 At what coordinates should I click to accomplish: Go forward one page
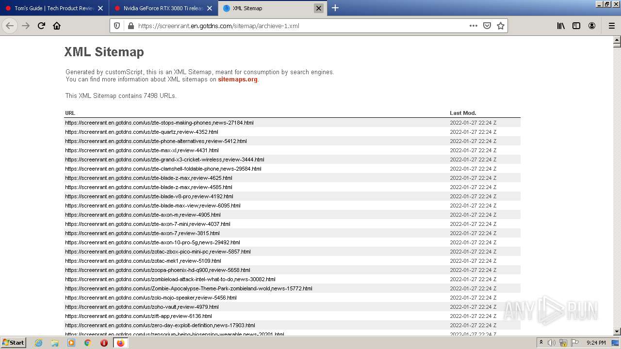(26, 26)
